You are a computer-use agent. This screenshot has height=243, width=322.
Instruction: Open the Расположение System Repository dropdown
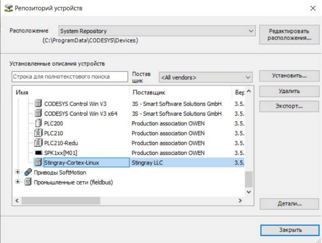(x=251, y=31)
